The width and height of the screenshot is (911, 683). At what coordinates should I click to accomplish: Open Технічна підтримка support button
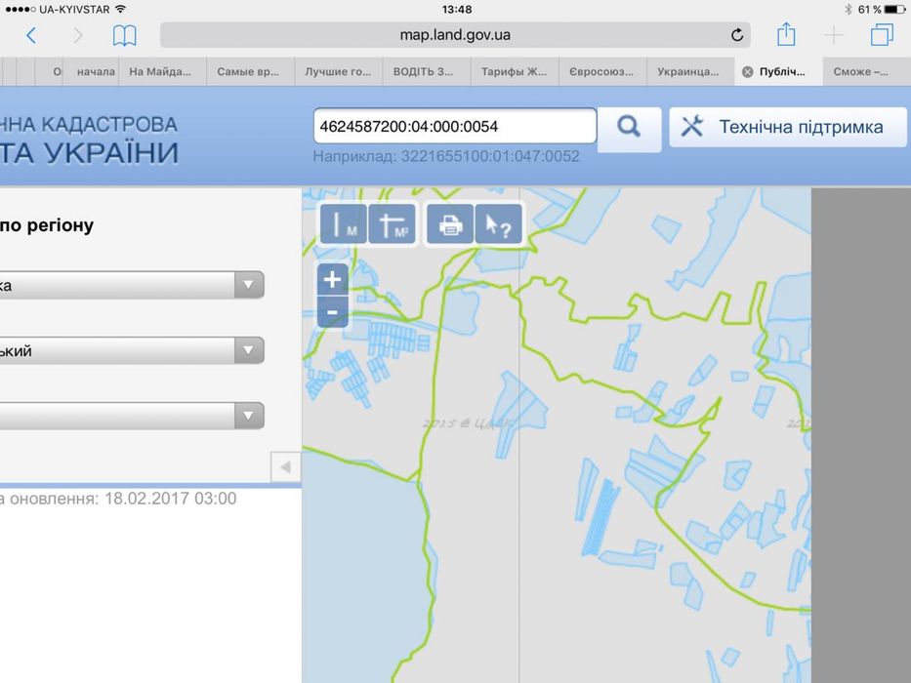click(x=788, y=127)
